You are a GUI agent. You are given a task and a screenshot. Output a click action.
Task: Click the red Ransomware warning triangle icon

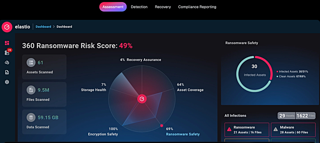(x=229, y=129)
